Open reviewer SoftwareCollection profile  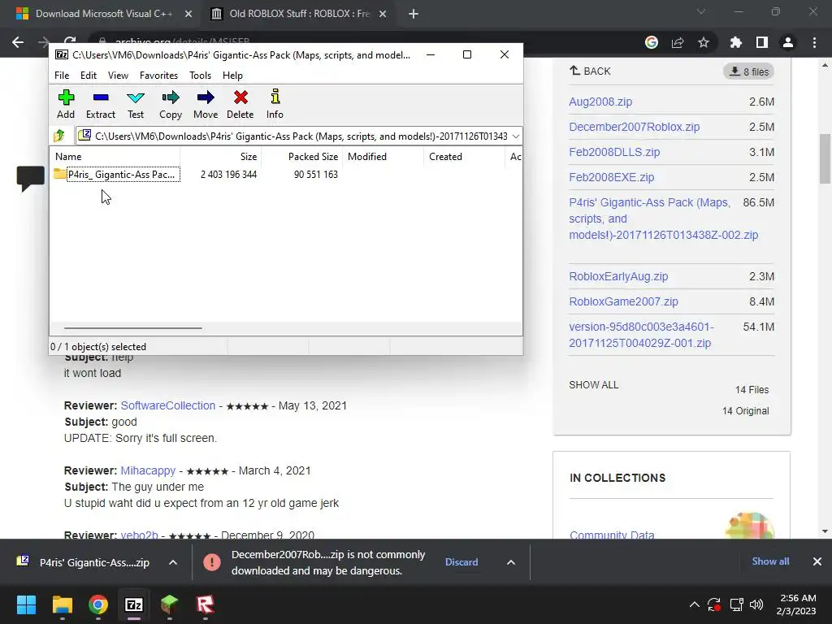(x=167, y=405)
